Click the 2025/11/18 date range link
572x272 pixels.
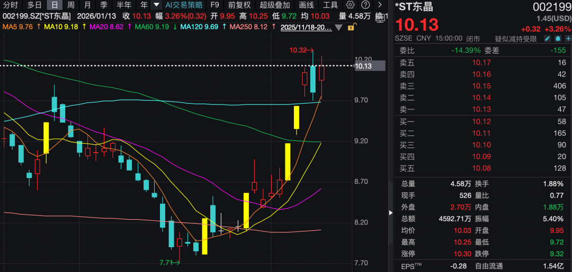(x=306, y=26)
